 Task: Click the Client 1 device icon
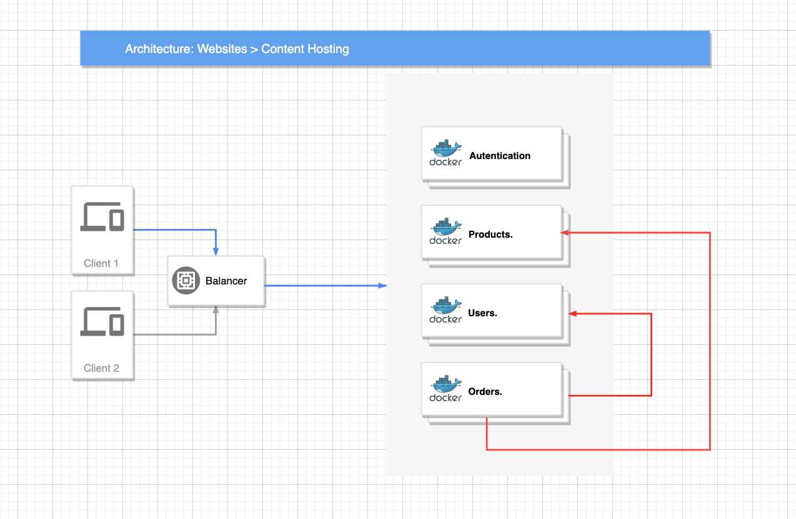pyautogui.click(x=102, y=217)
